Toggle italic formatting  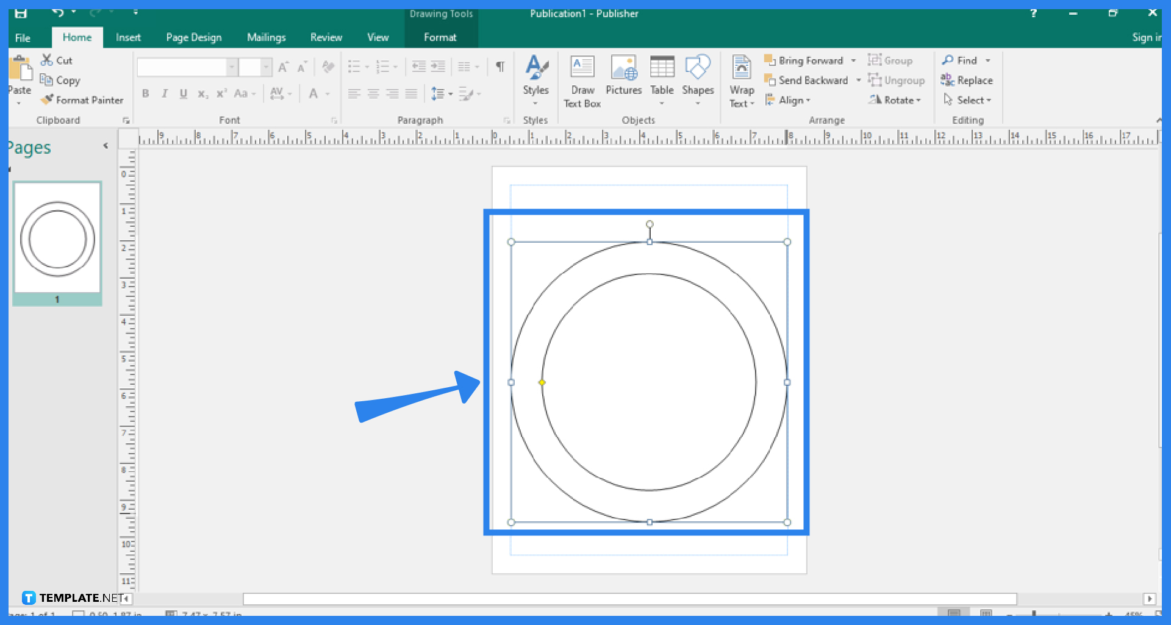tap(164, 93)
